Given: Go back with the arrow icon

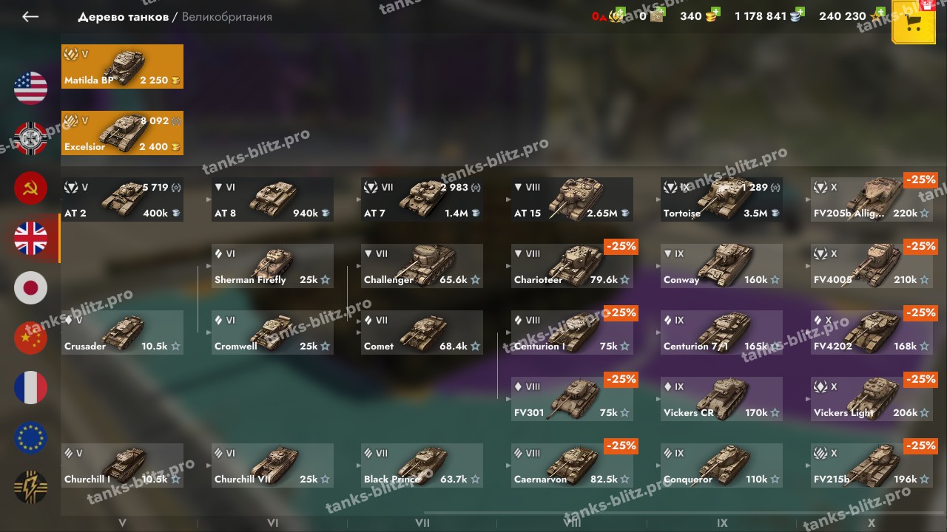Looking at the screenshot, I should coord(30,16).
